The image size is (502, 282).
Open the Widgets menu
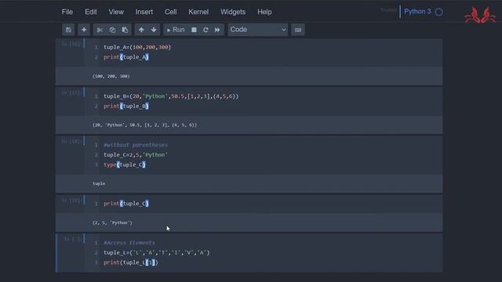pyautogui.click(x=233, y=12)
